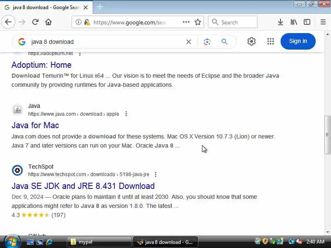Reload the current page
The image size is (331, 248).
[x=35, y=22]
